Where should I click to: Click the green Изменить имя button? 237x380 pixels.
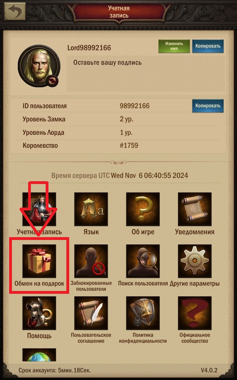tap(174, 46)
